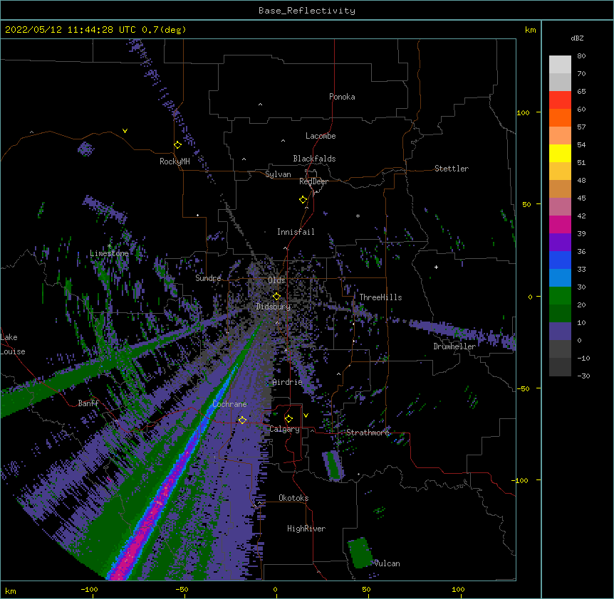Click the 100 tick label on right axis

(x=523, y=112)
